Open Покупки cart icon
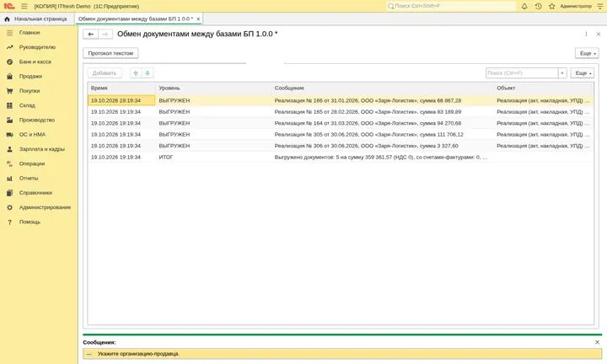 click(x=9, y=91)
